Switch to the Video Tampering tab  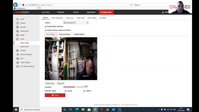[57, 18]
